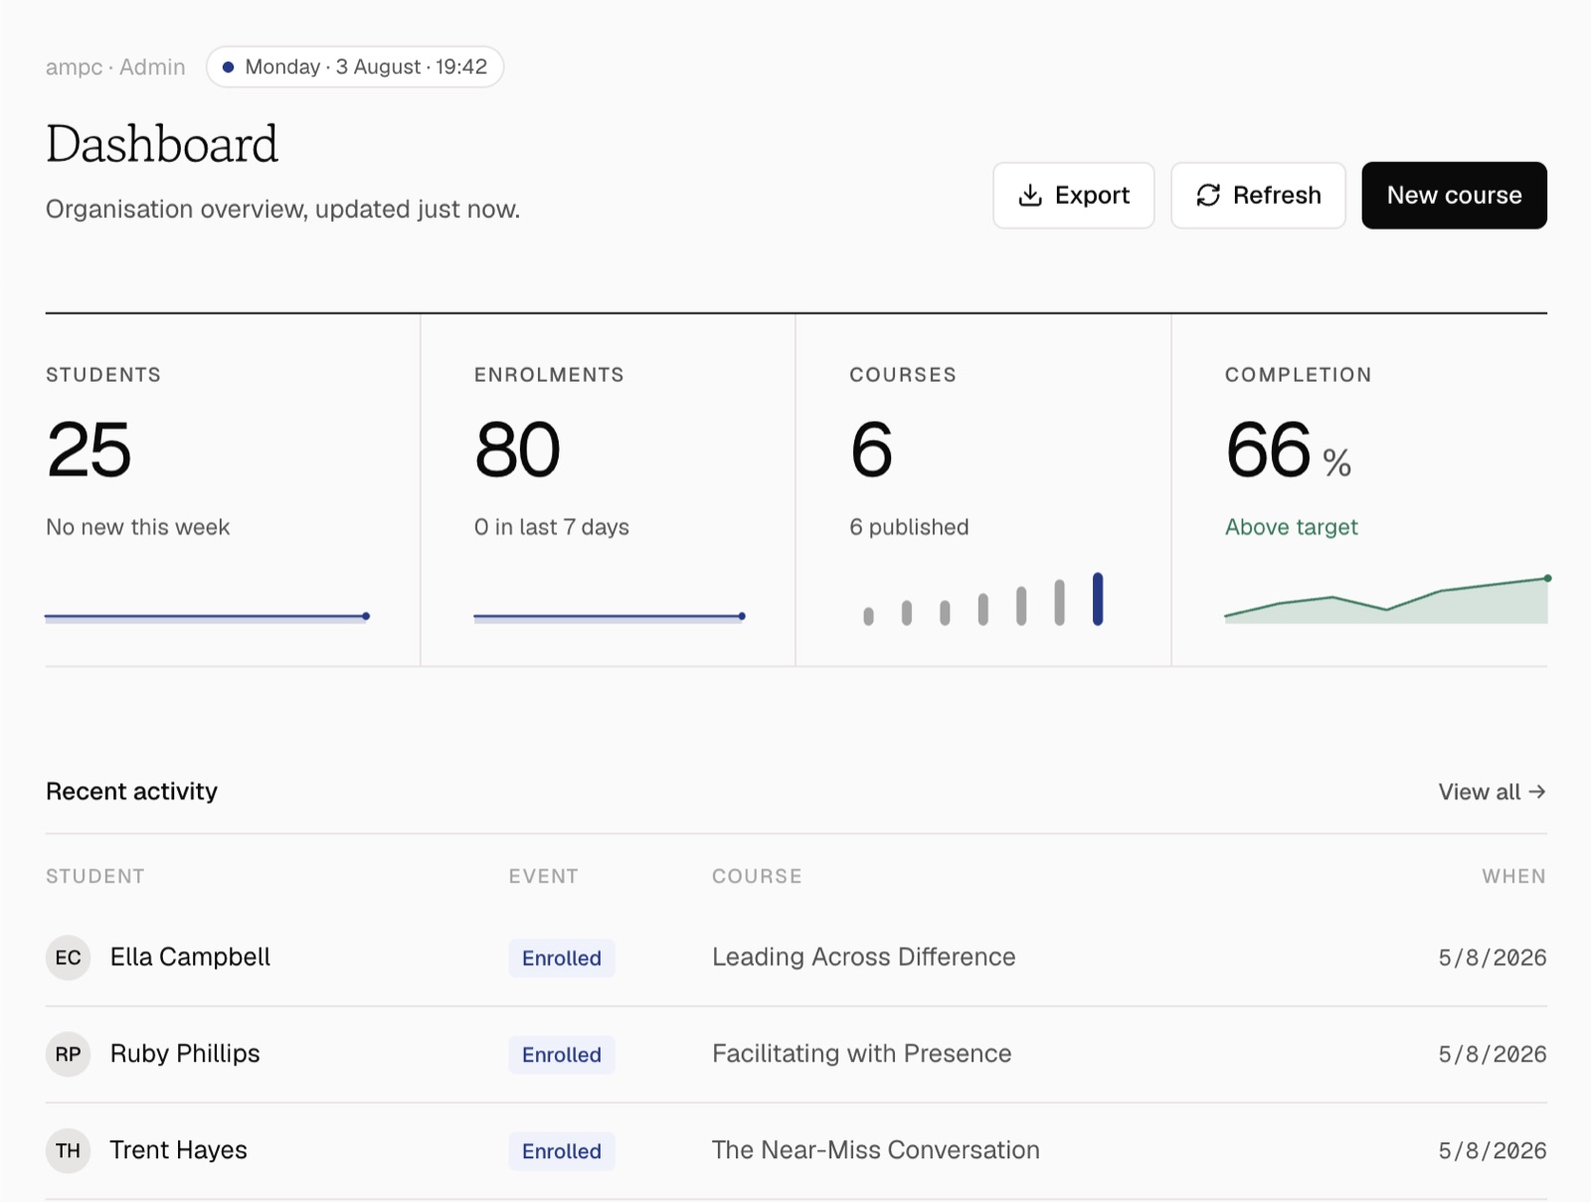The width and height of the screenshot is (1591, 1202).
Task: Click Enrolled badge in Ella Campbell row
Action: point(562,957)
